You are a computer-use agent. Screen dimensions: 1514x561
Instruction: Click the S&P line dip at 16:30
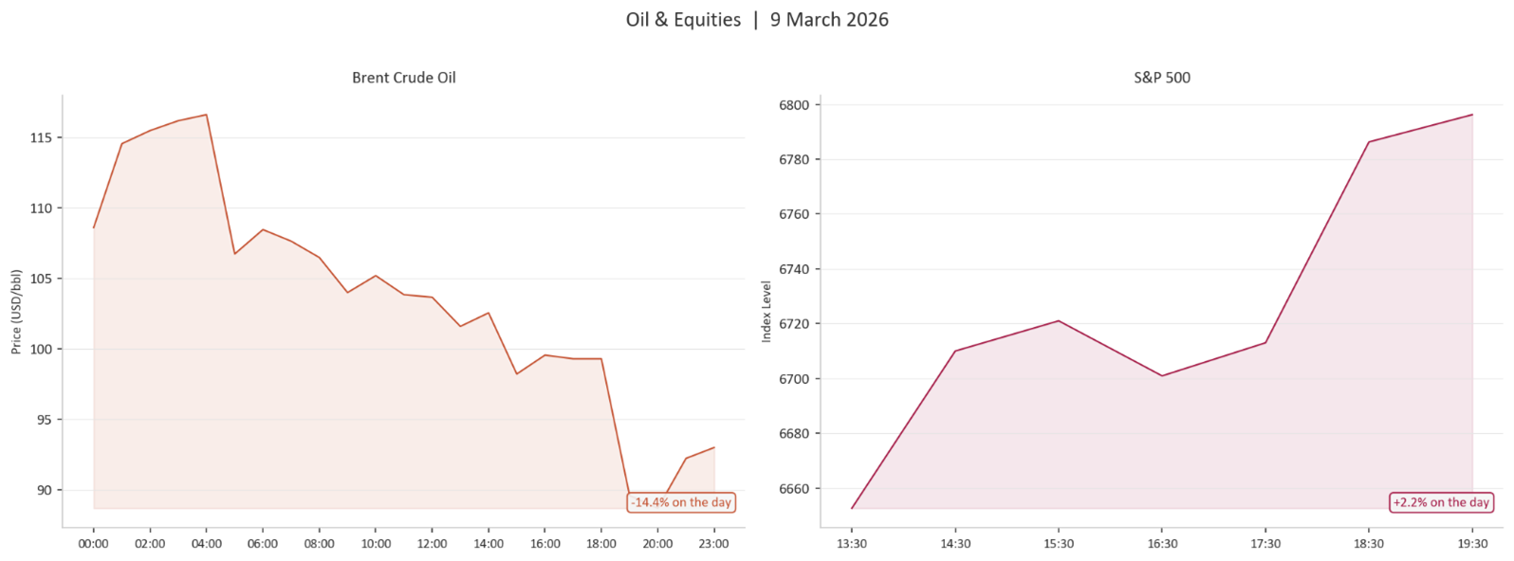coord(1161,376)
